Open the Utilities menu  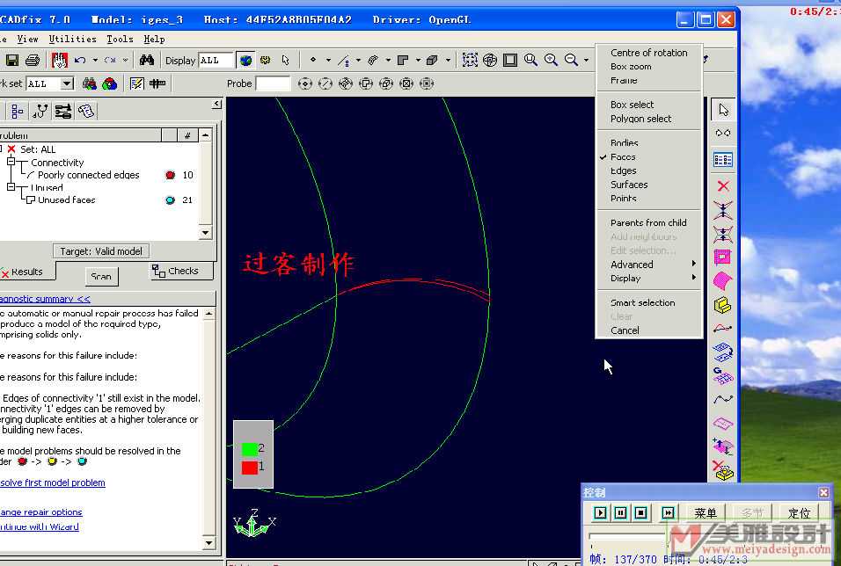[x=73, y=39]
